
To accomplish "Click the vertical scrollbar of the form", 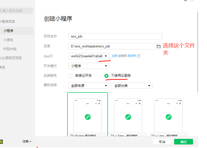I will point(198,52).
